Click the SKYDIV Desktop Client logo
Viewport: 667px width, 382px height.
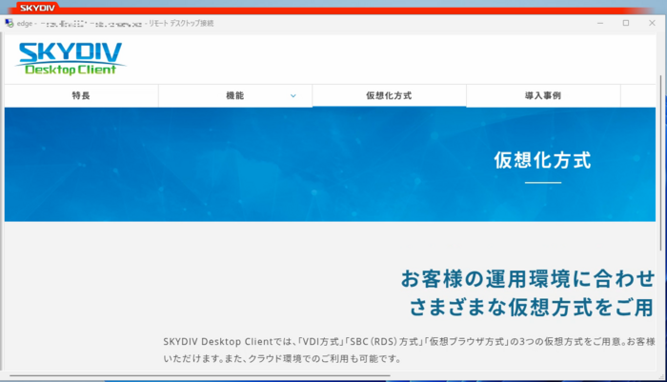pos(71,59)
